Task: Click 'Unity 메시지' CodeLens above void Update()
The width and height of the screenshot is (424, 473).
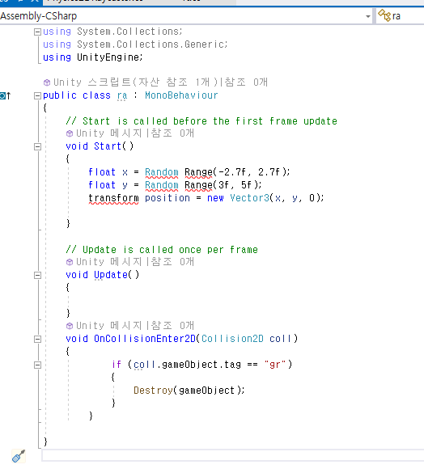Action: [x=108, y=261]
